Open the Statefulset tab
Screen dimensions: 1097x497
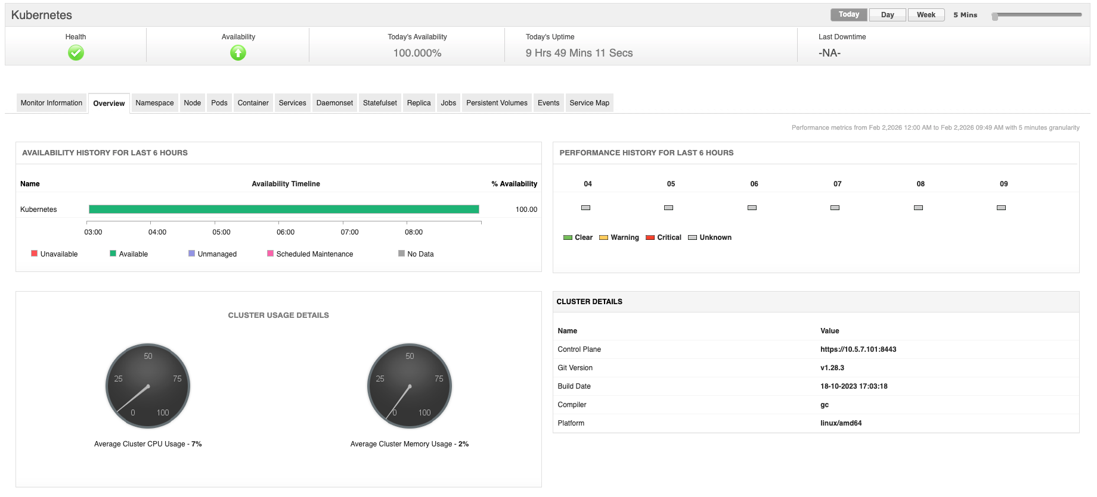coord(380,103)
